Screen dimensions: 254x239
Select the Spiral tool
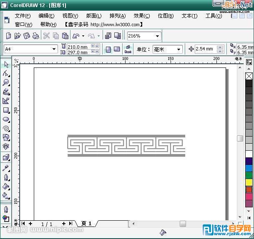(x=6, y=129)
